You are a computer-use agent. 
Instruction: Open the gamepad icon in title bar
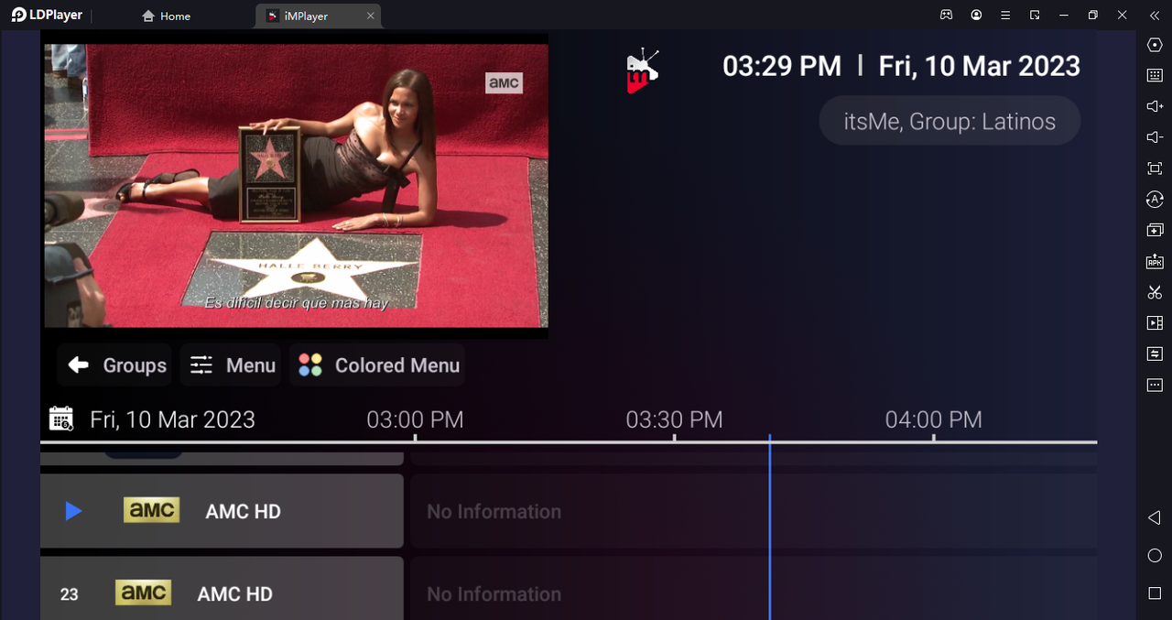click(x=947, y=15)
